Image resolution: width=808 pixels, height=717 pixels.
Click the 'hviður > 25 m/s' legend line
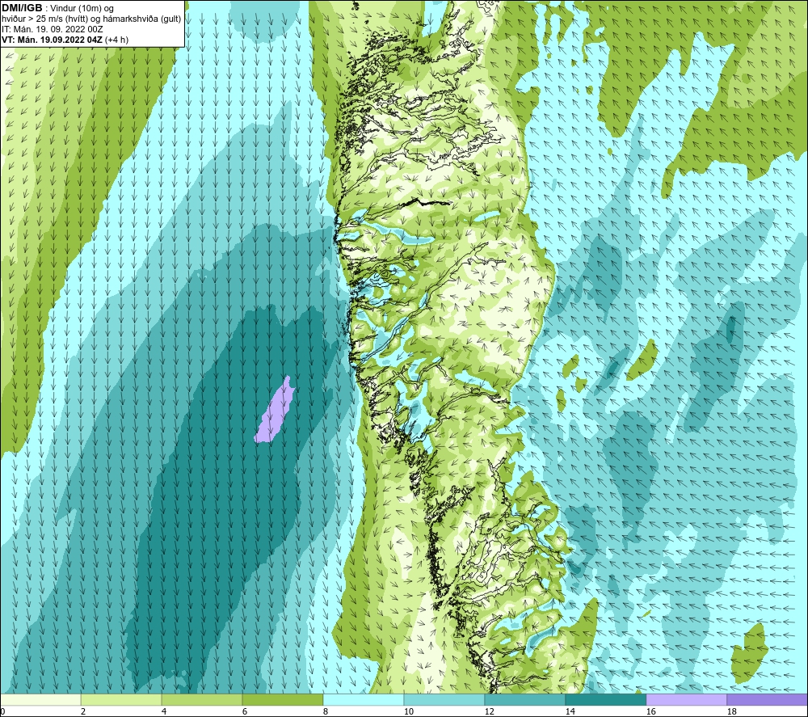91,19
